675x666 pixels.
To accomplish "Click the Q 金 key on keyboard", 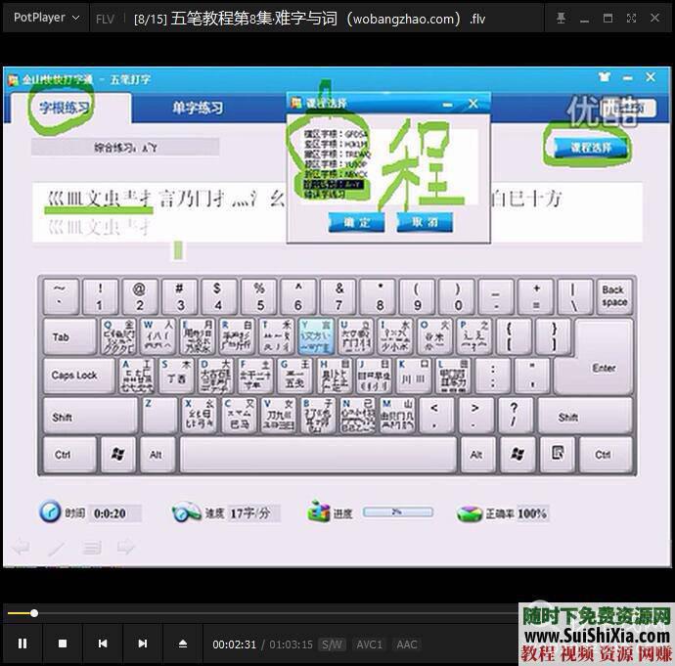I will tap(119, 336).
